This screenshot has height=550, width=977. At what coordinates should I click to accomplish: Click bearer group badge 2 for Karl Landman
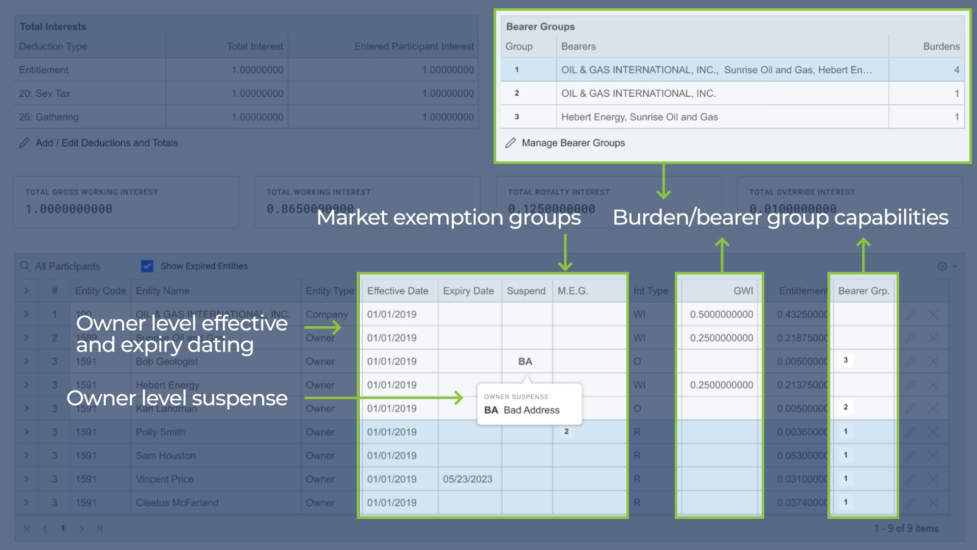[846, 407]
